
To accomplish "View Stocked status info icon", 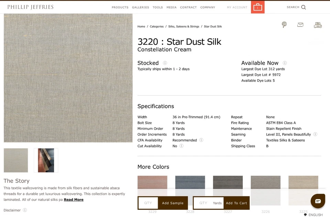I will click(x=165, y=63).
